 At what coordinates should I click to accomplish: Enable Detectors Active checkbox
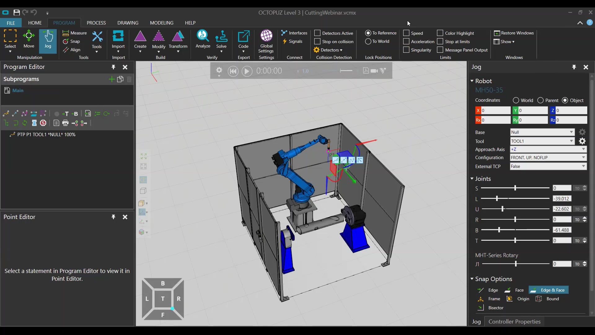(317, 33)
